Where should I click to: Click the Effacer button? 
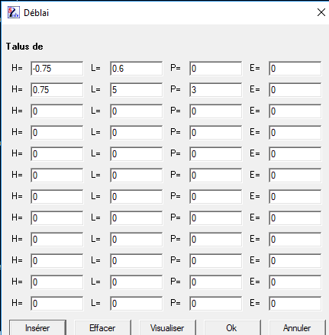[102, 328]
